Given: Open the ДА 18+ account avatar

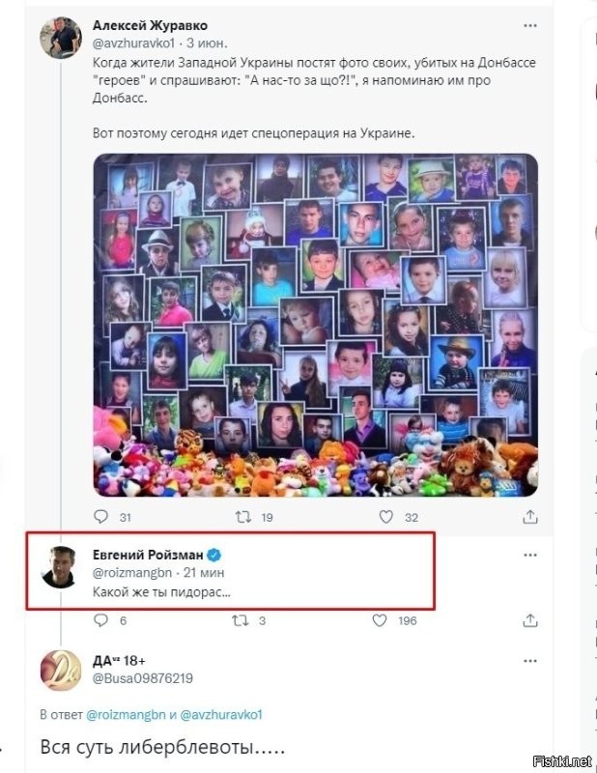Looking at the screenshot, I should [61, 671].
